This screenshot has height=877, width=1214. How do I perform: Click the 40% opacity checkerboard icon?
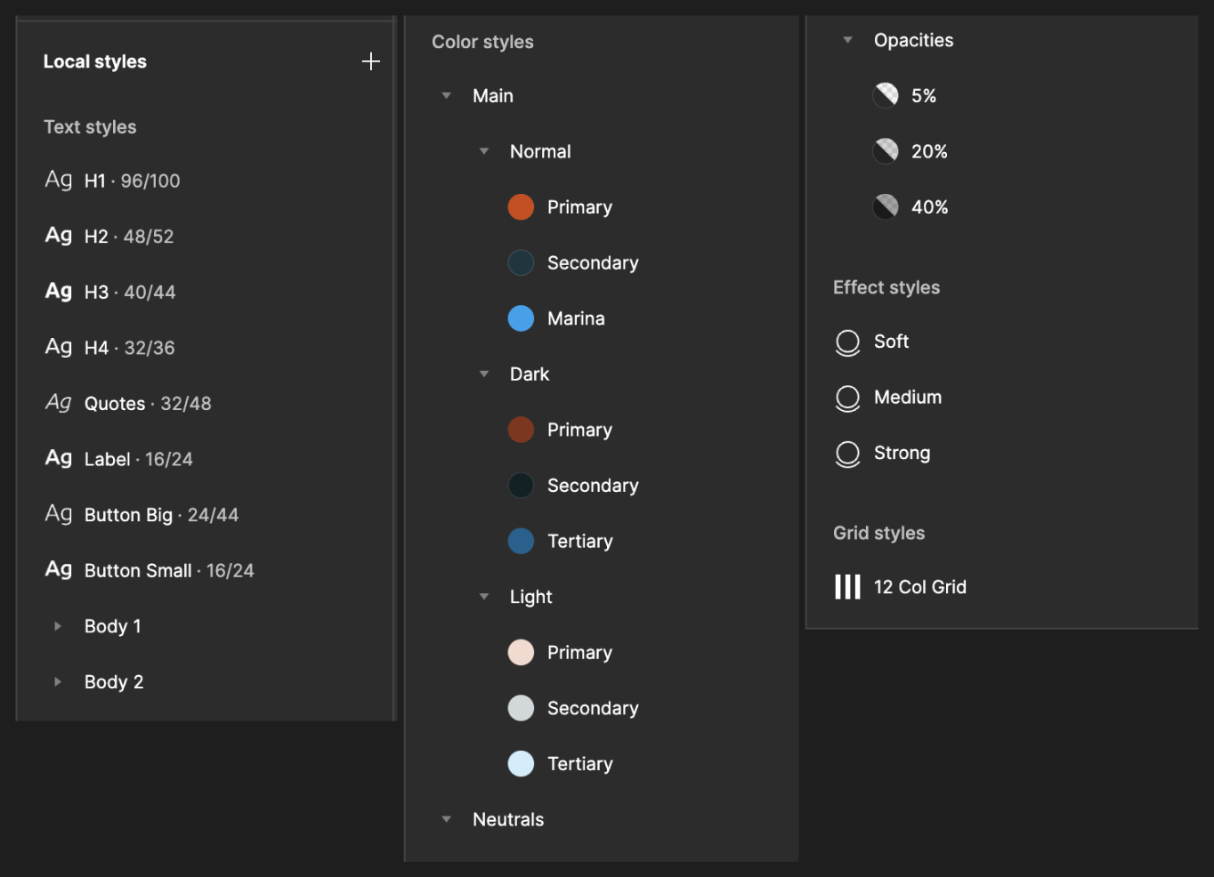click(x=886, y=207)
